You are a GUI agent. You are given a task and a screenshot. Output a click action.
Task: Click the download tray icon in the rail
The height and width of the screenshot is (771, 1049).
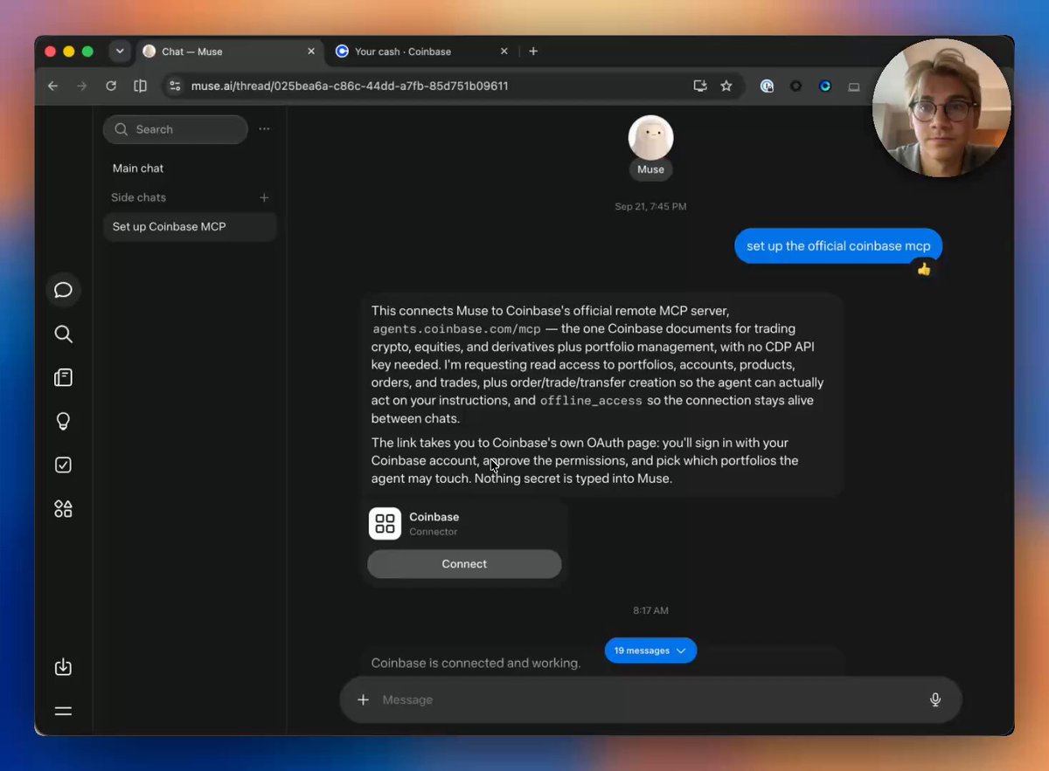pyautogui.click(x=63, y=667)
